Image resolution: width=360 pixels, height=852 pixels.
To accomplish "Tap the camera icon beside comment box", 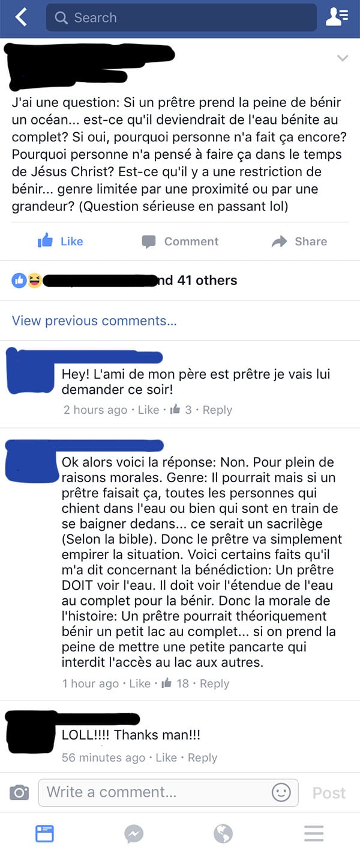I will (19, 792).
